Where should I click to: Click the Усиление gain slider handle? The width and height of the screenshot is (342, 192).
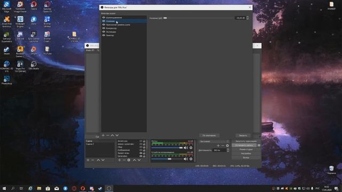point(165,18)
